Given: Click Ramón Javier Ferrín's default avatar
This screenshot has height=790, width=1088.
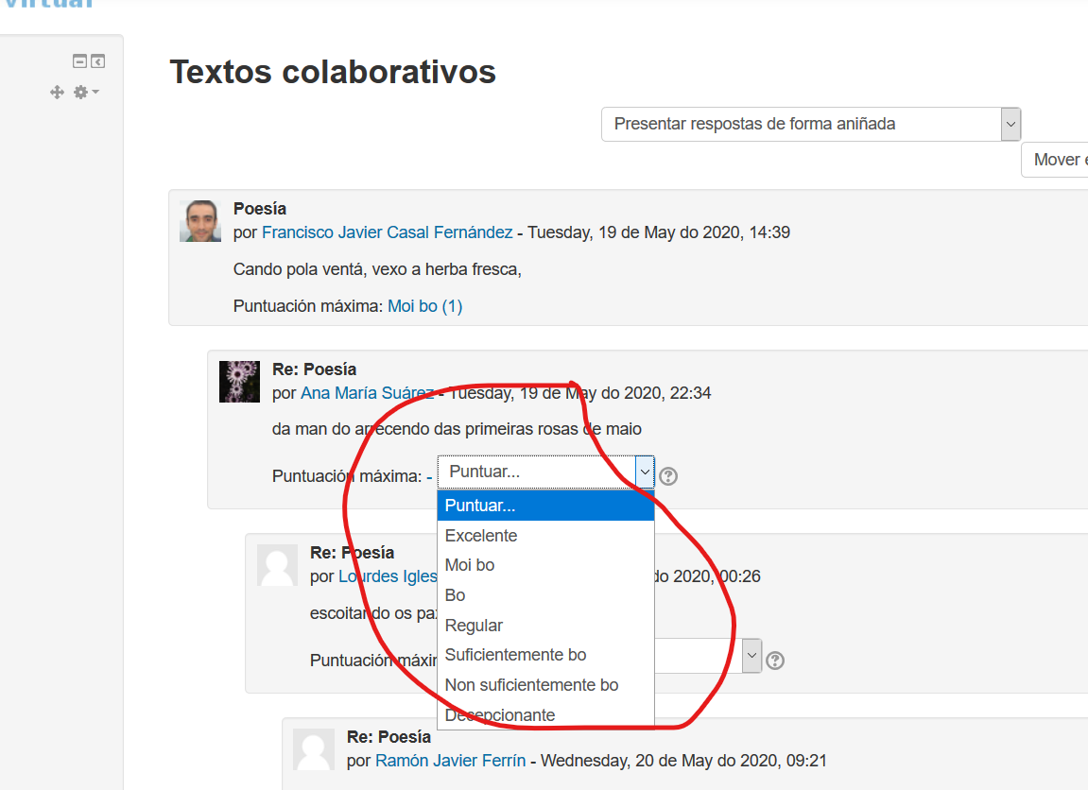Looking at the screenshot, I should (x=314, y=748).
